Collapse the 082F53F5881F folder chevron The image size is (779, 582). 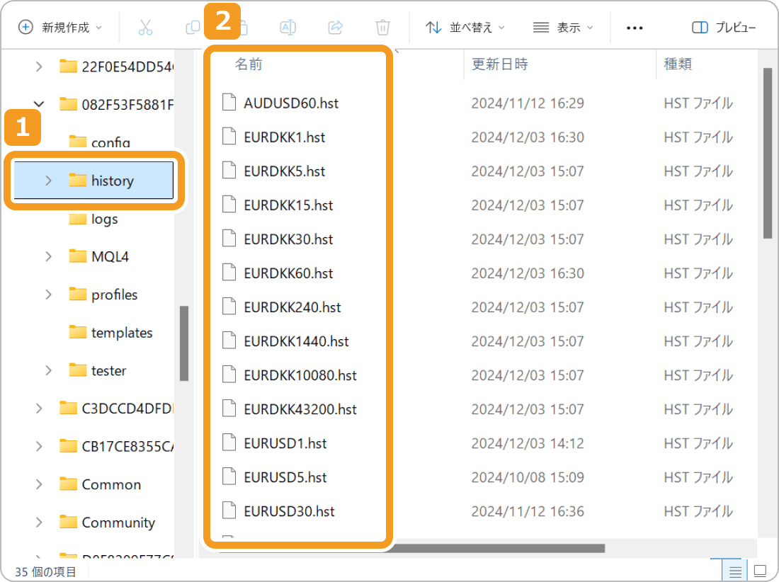coord(39,104)
